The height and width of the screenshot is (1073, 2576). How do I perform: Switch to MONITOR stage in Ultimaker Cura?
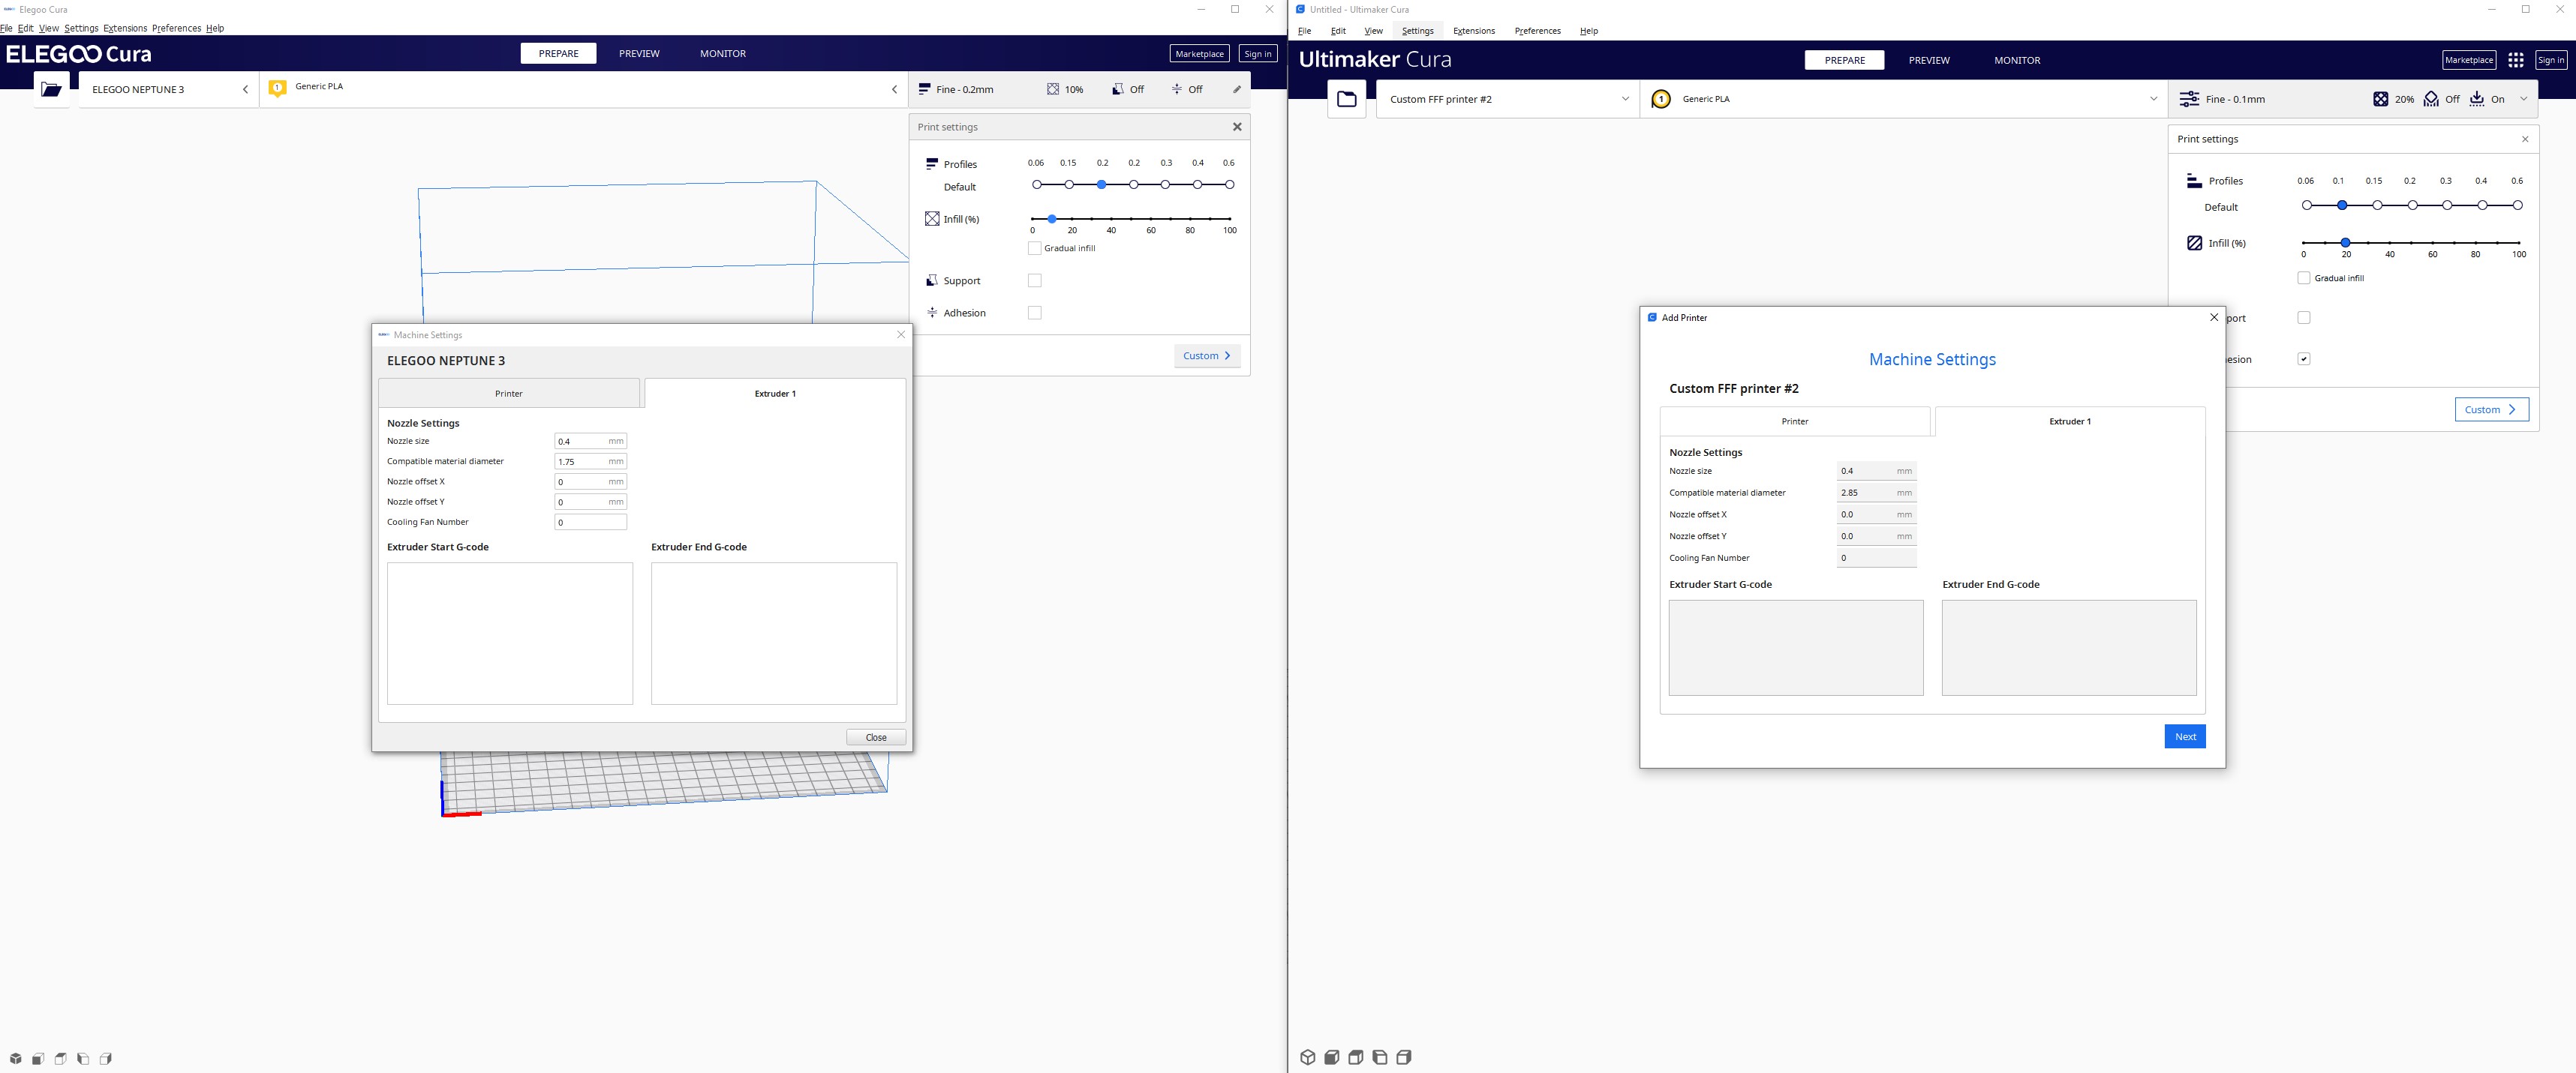[x=2017, y=60]
